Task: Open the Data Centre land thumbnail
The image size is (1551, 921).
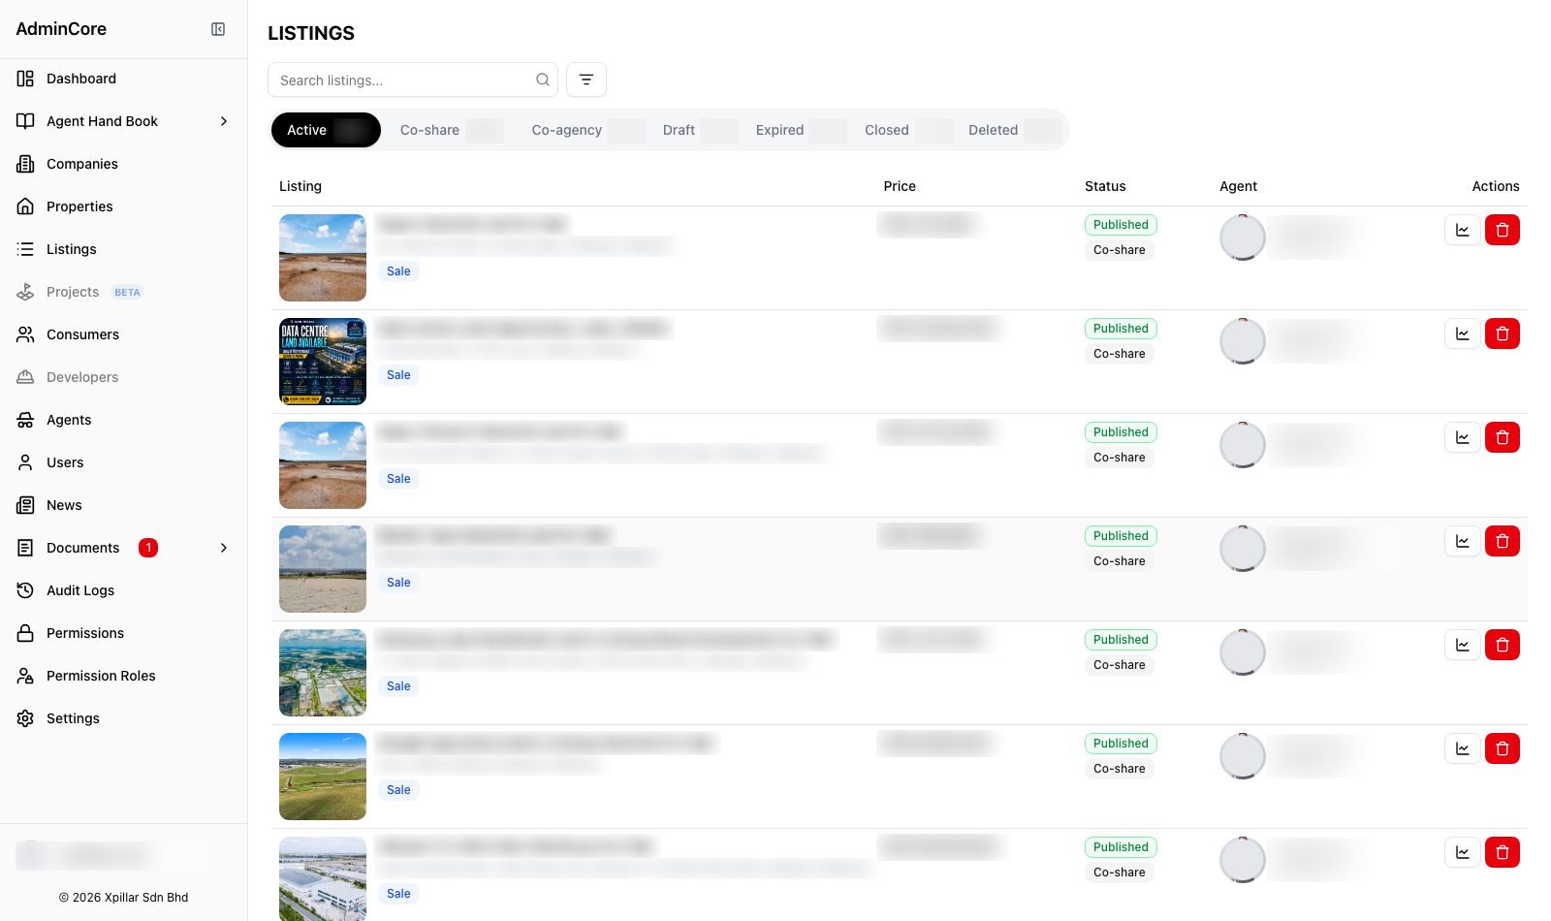Action: click(x=323, y=362)
